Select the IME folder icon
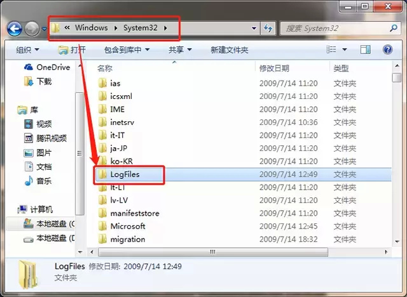The width and height of the screenshot is (407, 297). tap(102, 109)
